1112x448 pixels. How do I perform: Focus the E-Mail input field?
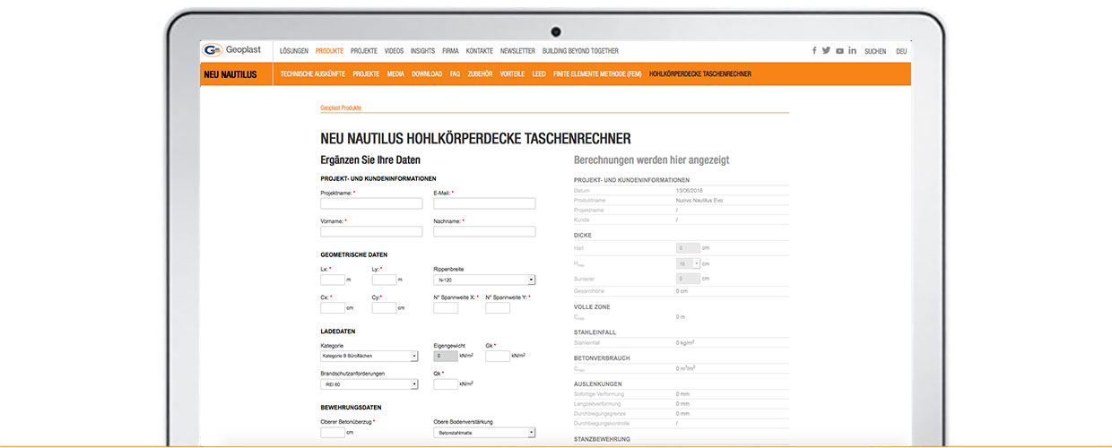(x=484, y=203)
